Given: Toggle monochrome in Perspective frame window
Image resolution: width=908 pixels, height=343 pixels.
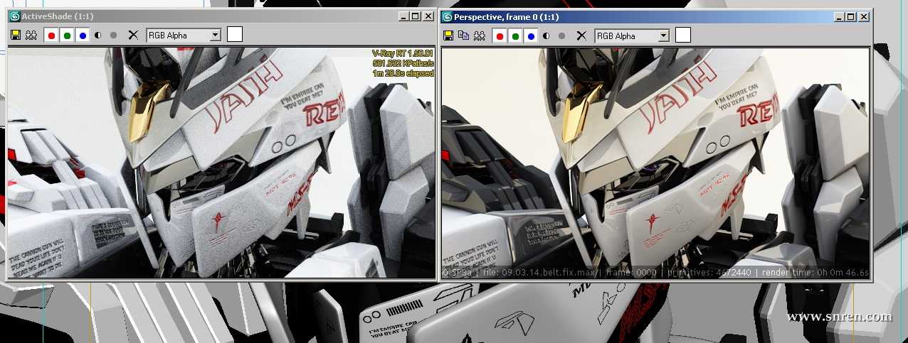Looking at the screenshot, I should pos(561,36).
